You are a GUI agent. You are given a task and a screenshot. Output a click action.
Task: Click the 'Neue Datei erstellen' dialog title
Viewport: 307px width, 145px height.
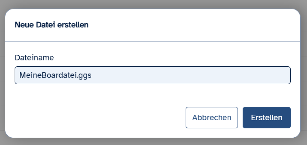(52, 25)
